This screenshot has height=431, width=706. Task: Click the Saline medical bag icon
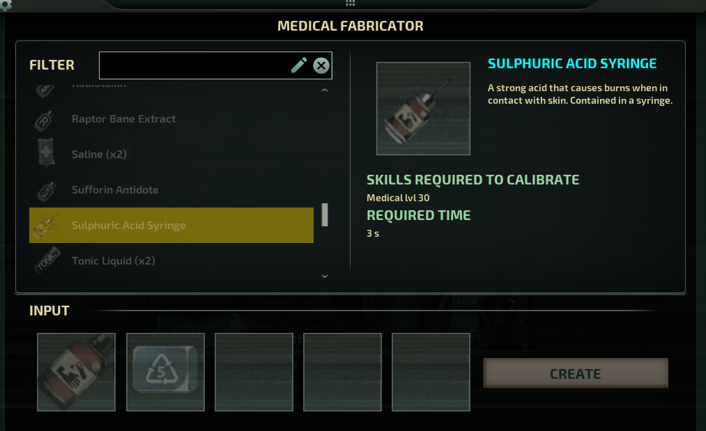point(45,153)
